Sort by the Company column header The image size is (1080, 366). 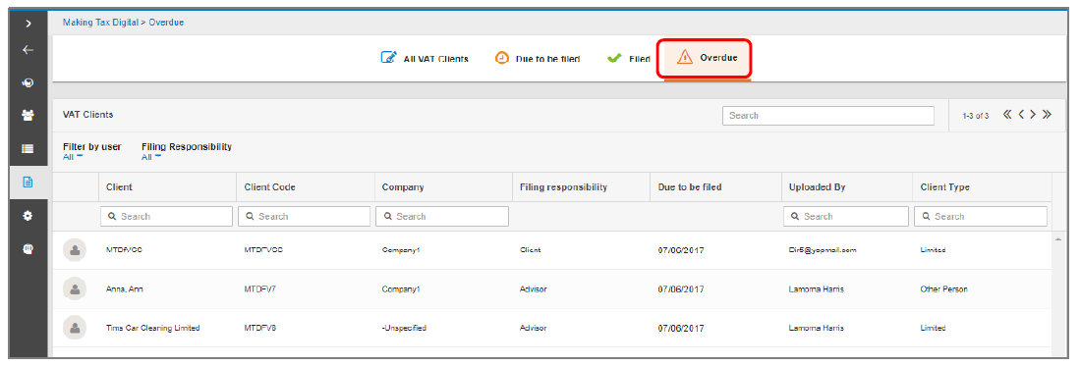point(403,187)
